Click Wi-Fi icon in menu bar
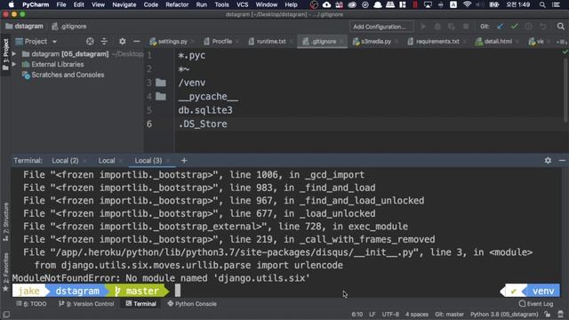569x320 pixels. pos(468,4)
